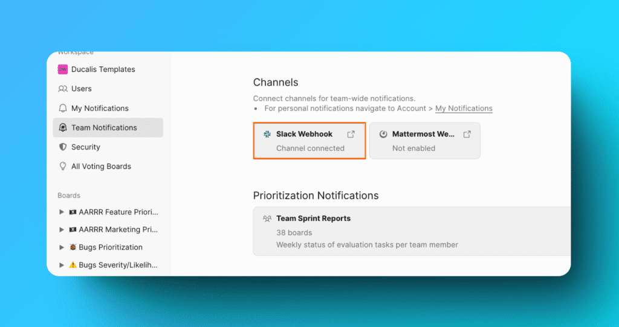Click the Slack logo icon
This screenshot has width=619, height=327.
267,134
